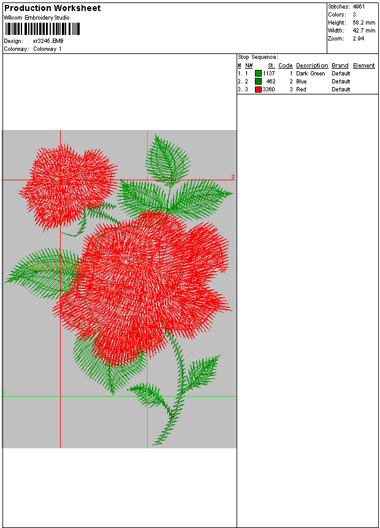Screen dimensions: 380x528
Task: Click the Dark Green color swatch
Action: point(258,74)
